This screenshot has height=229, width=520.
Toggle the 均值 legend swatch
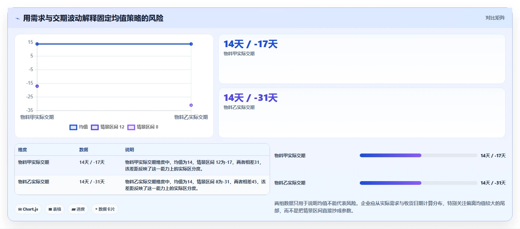73,127
